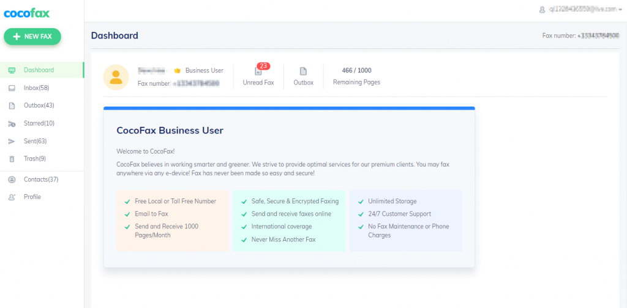
Task: Click Send and receive faxes online
Action: (291, 214)
